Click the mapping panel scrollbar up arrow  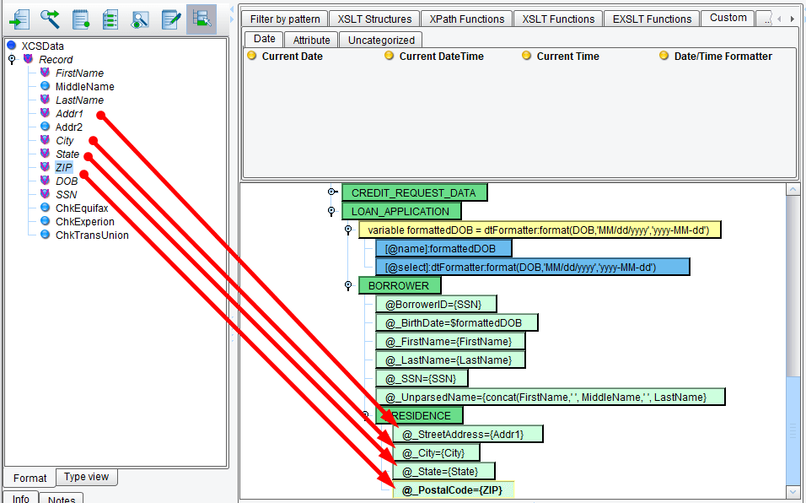click(793, 189)
